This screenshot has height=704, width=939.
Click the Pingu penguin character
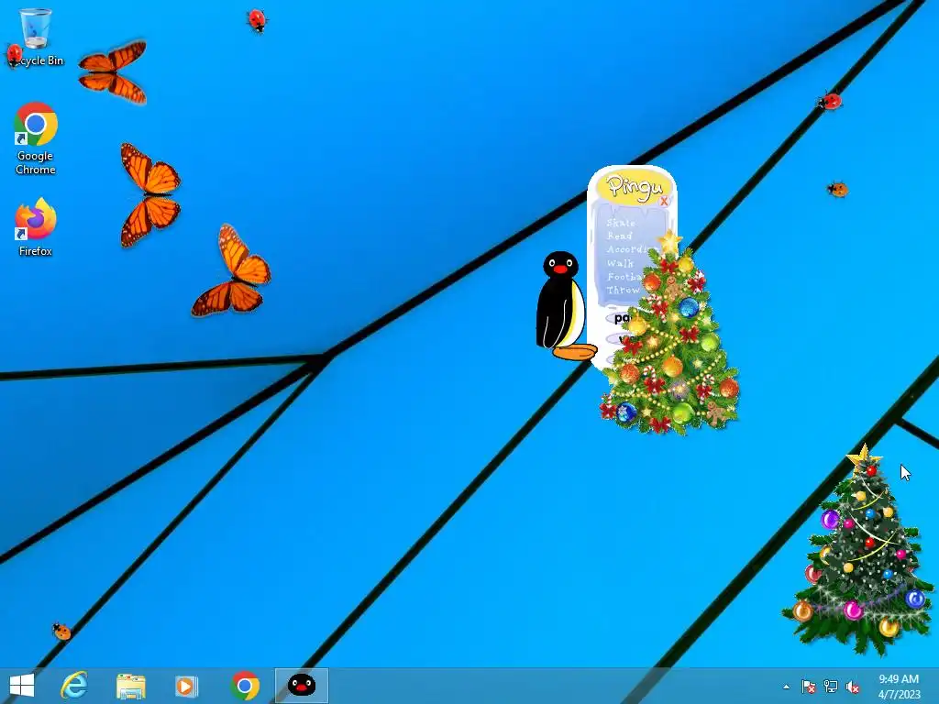click(x=563, y=305)
